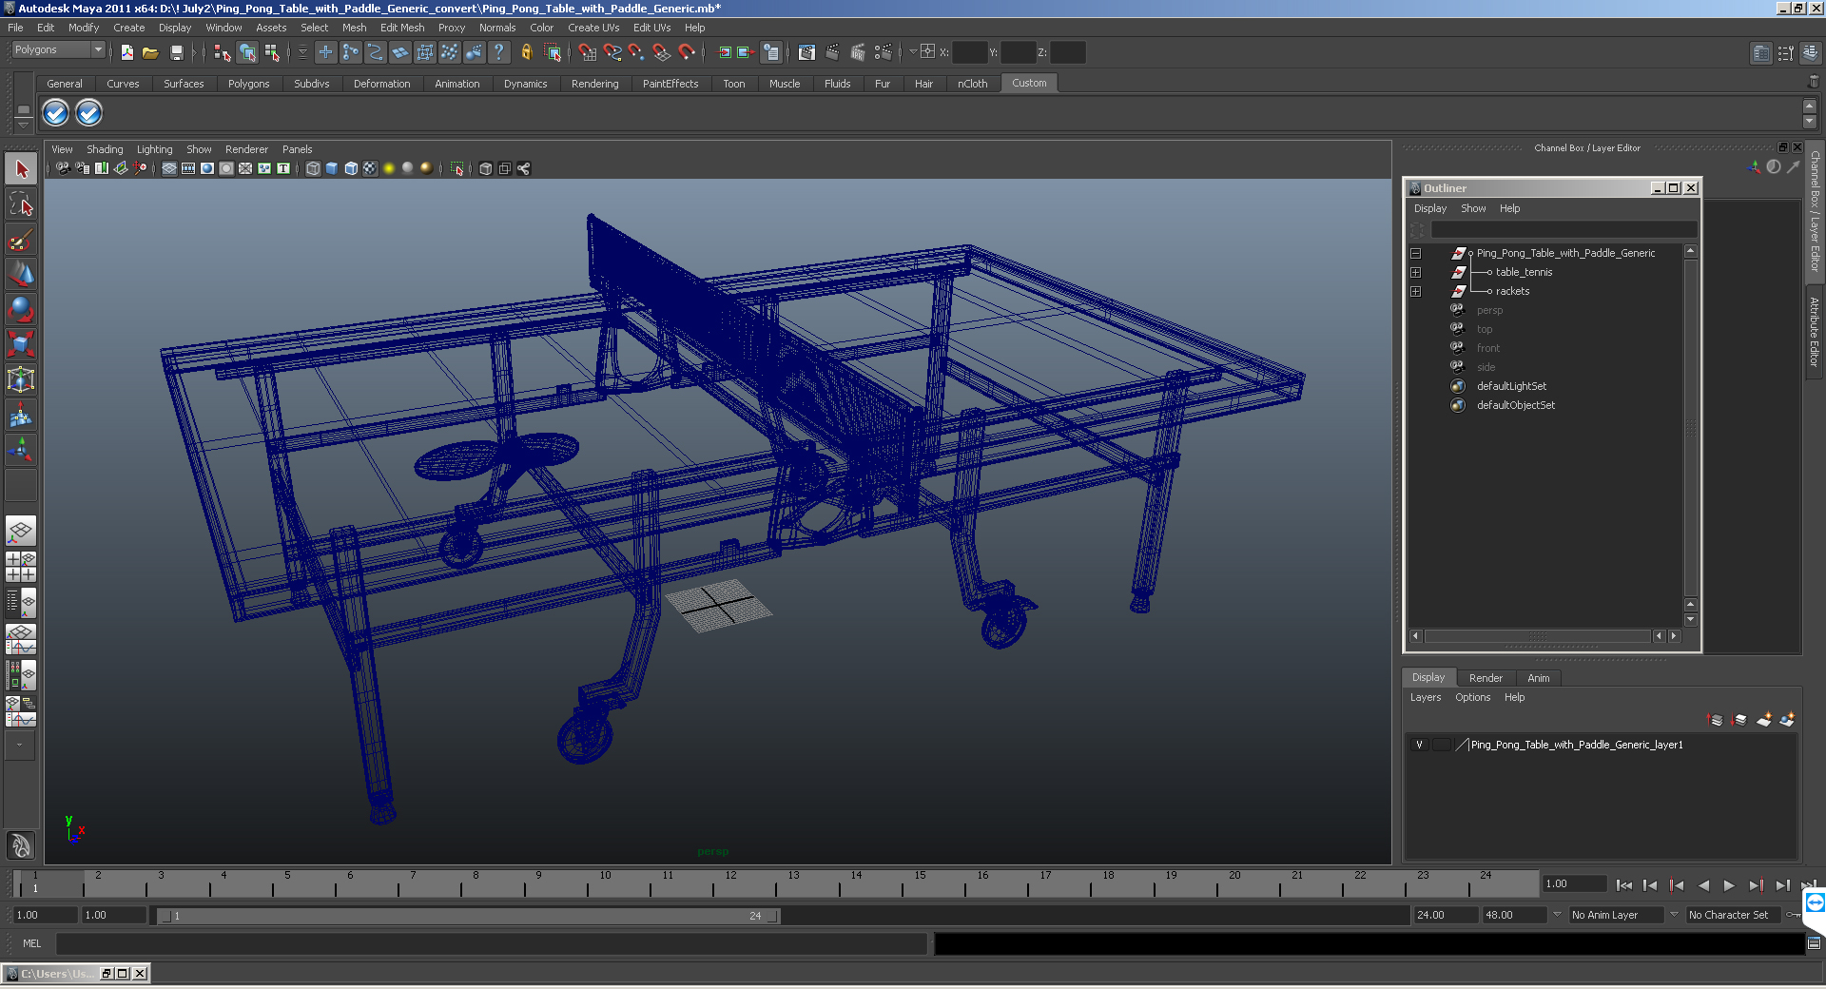Choose the Soft Modification tool

click(21, 415)
